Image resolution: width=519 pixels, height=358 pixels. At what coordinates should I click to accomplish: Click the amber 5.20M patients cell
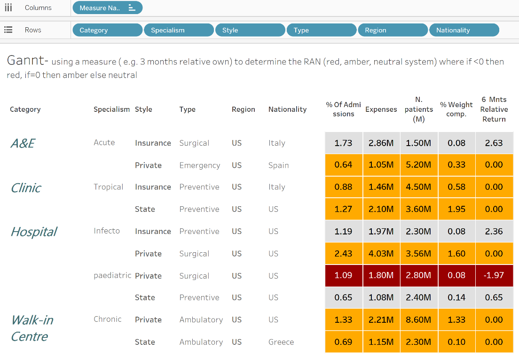coord(419,165)
